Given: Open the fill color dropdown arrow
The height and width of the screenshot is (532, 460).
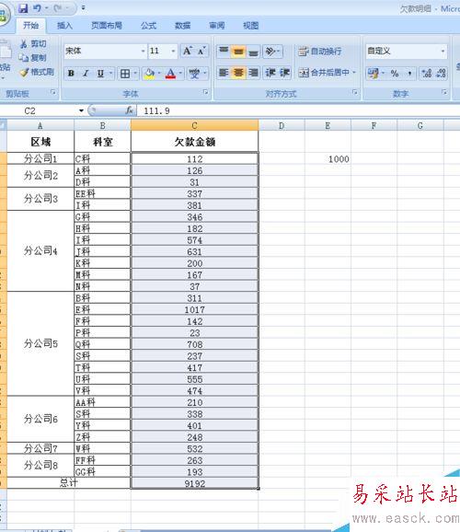Looking at the screenshot, I should pyautogui.click(x=159, y=73).
